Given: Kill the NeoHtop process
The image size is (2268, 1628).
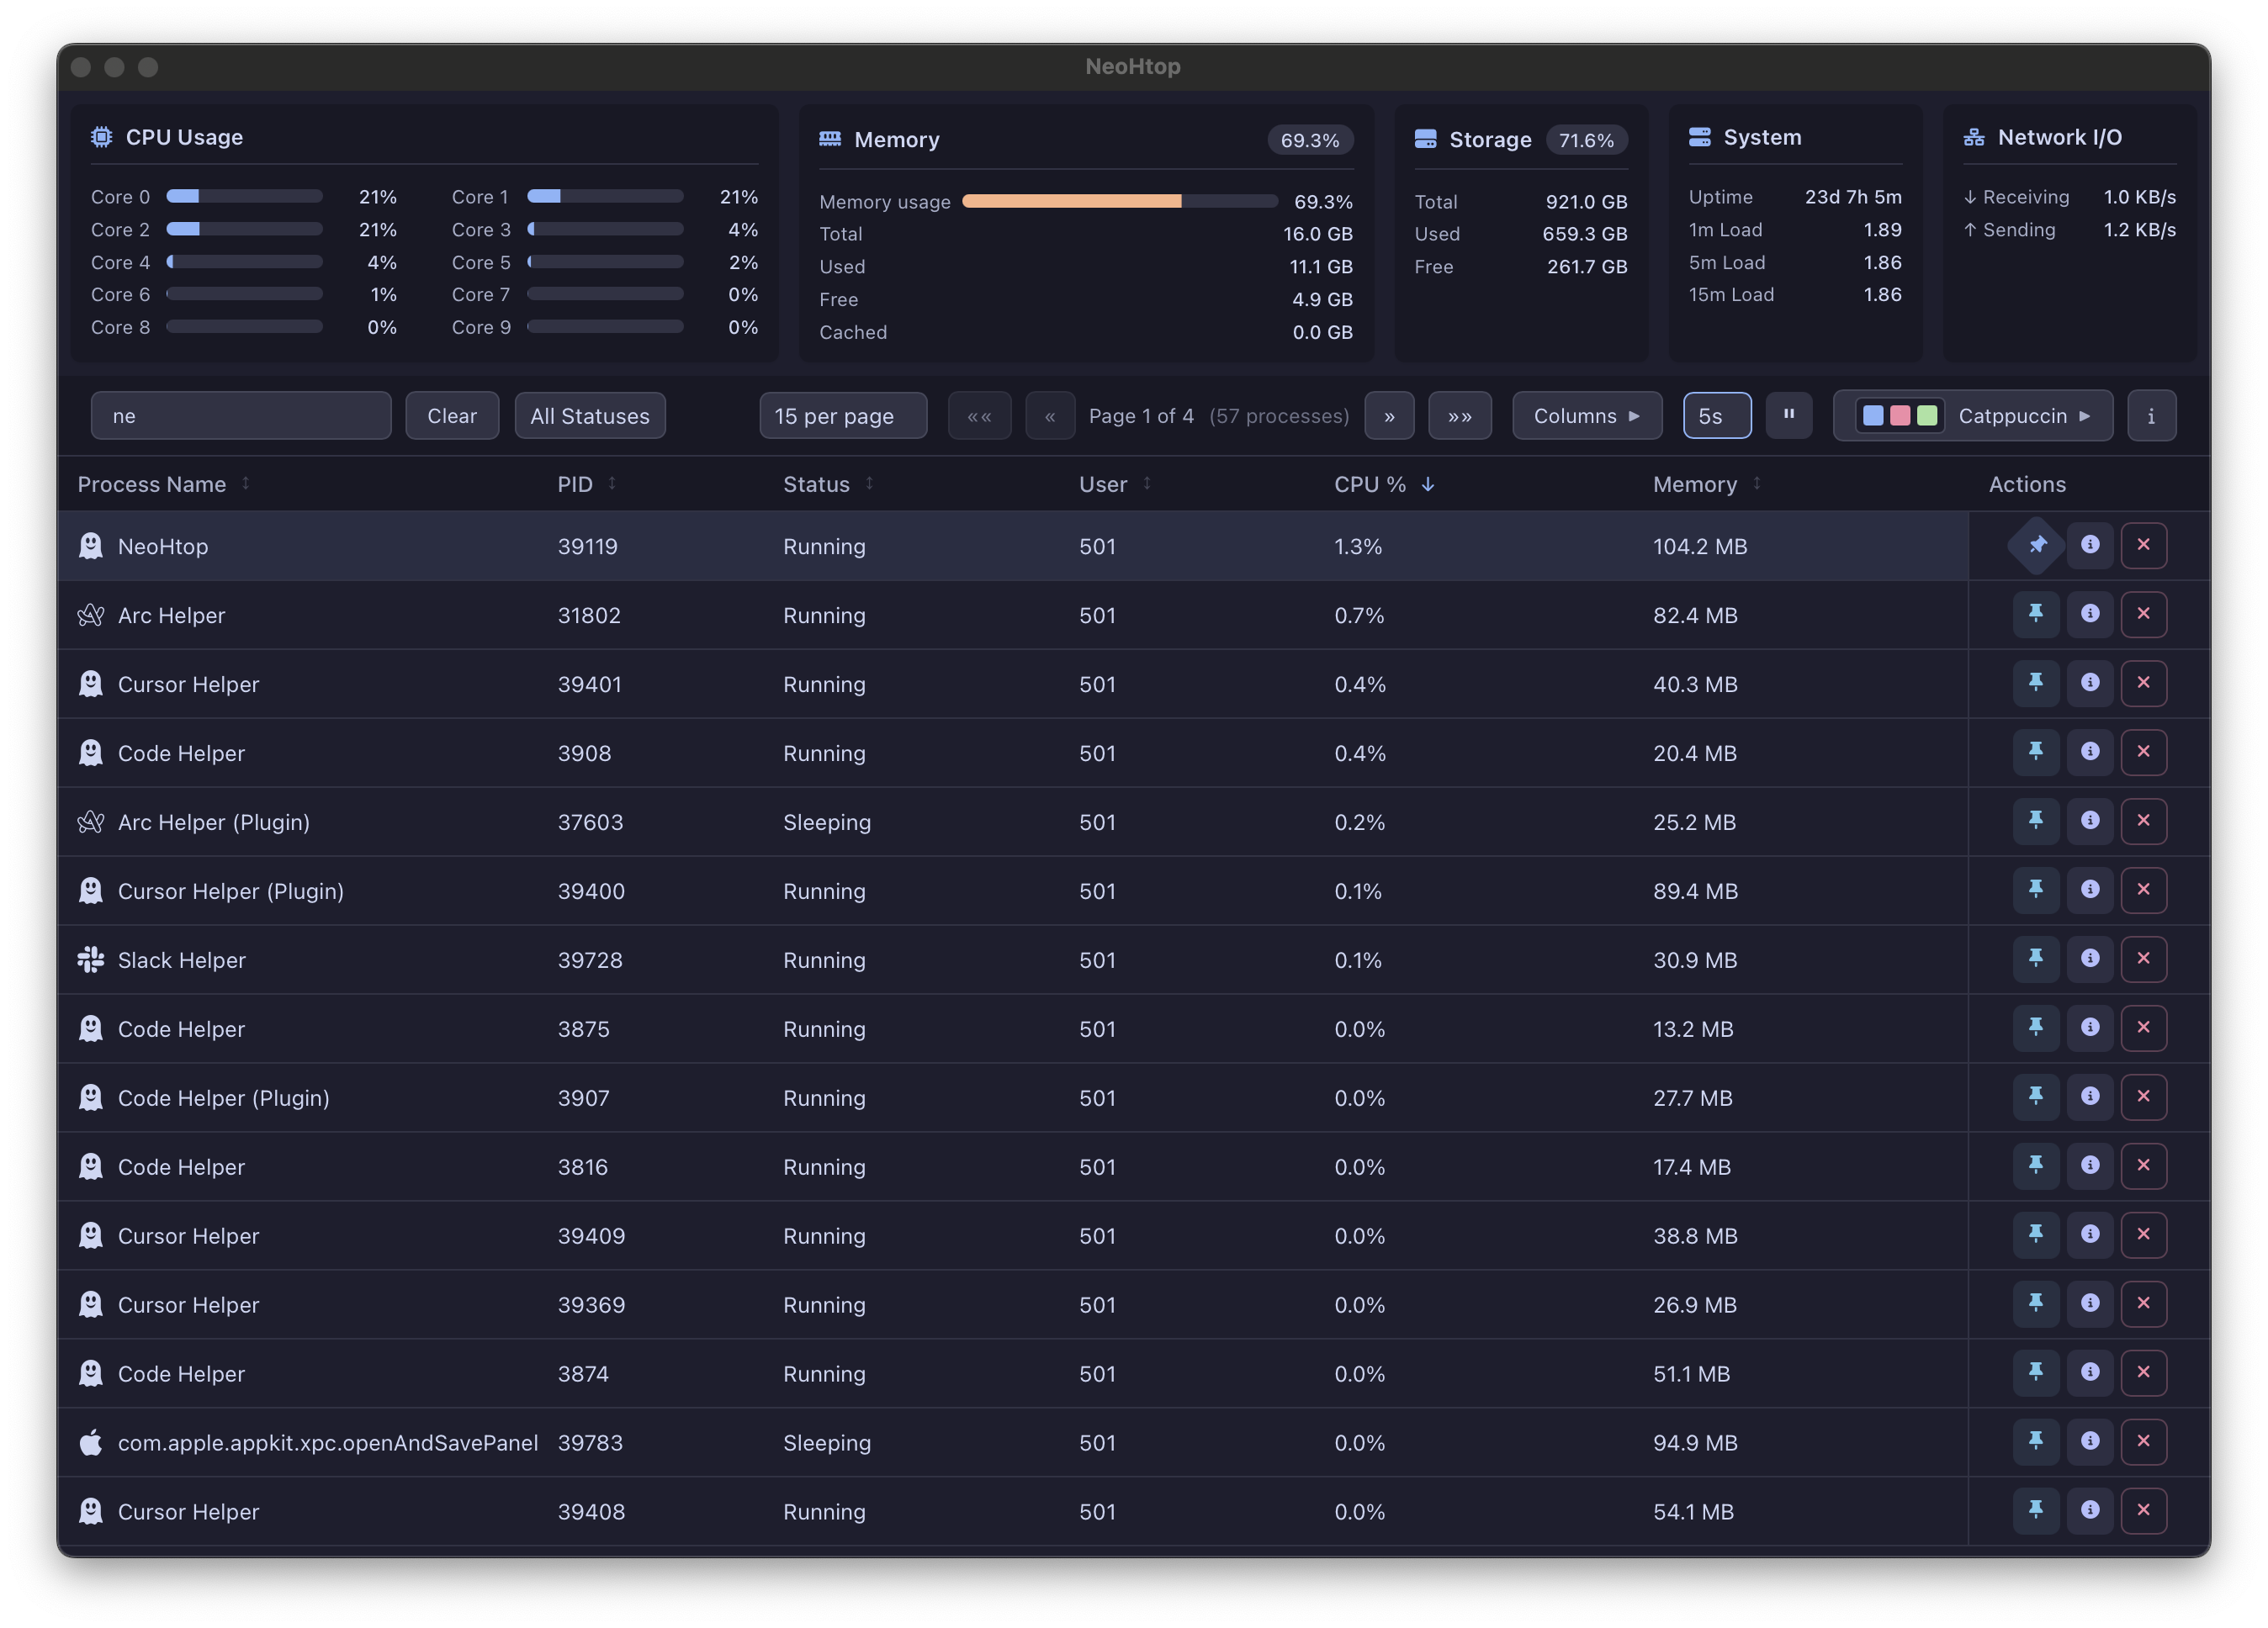Looking at the screenshot, I should (x=2143, y=546).
